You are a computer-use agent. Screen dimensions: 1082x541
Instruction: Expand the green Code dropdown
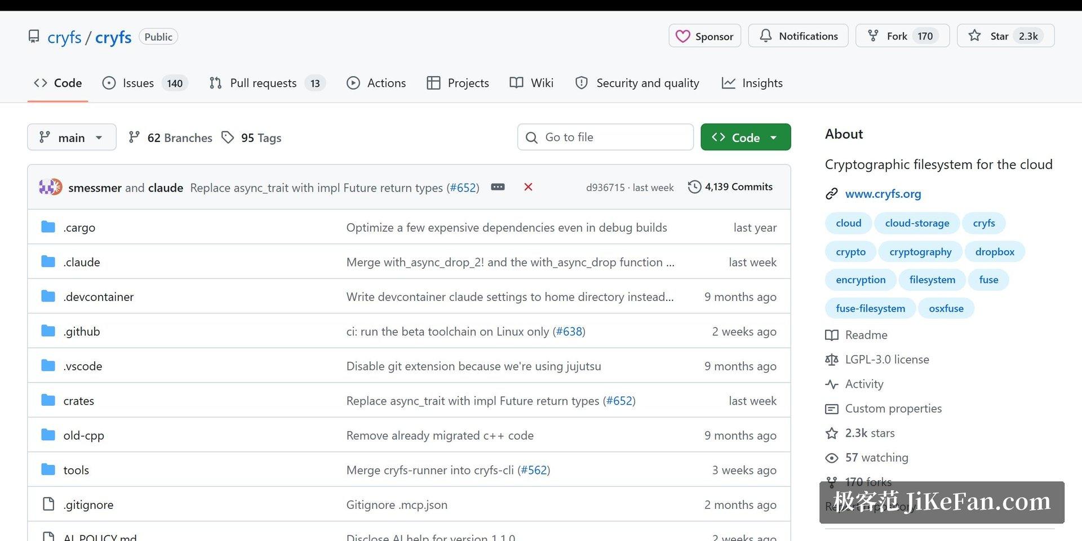746,137
